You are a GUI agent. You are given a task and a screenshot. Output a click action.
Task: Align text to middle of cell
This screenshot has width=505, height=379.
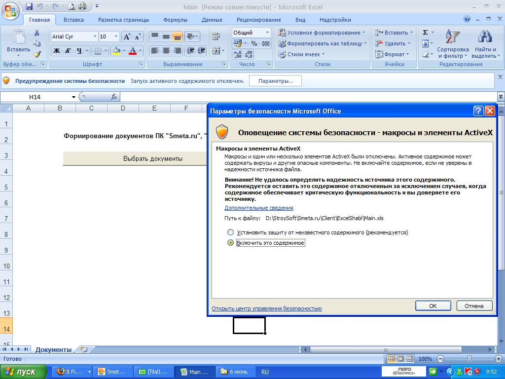(166, 37)
